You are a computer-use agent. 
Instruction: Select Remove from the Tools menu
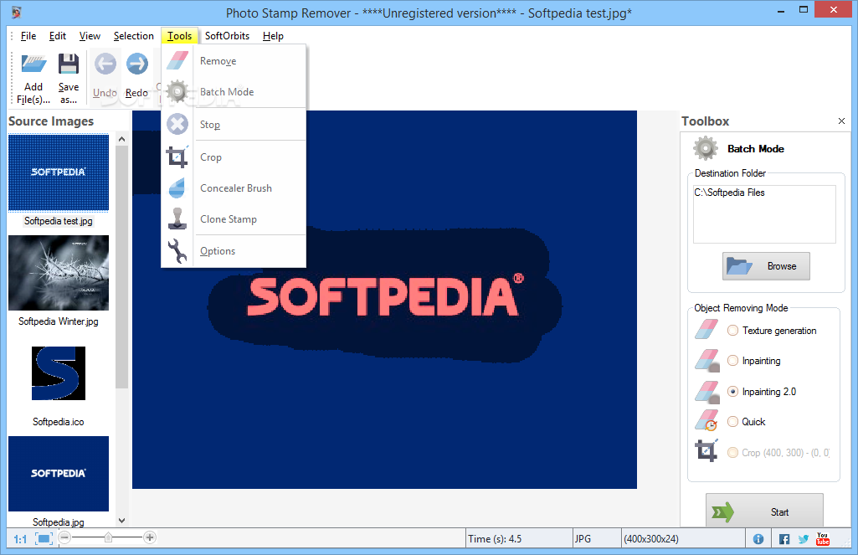point(234,61)
